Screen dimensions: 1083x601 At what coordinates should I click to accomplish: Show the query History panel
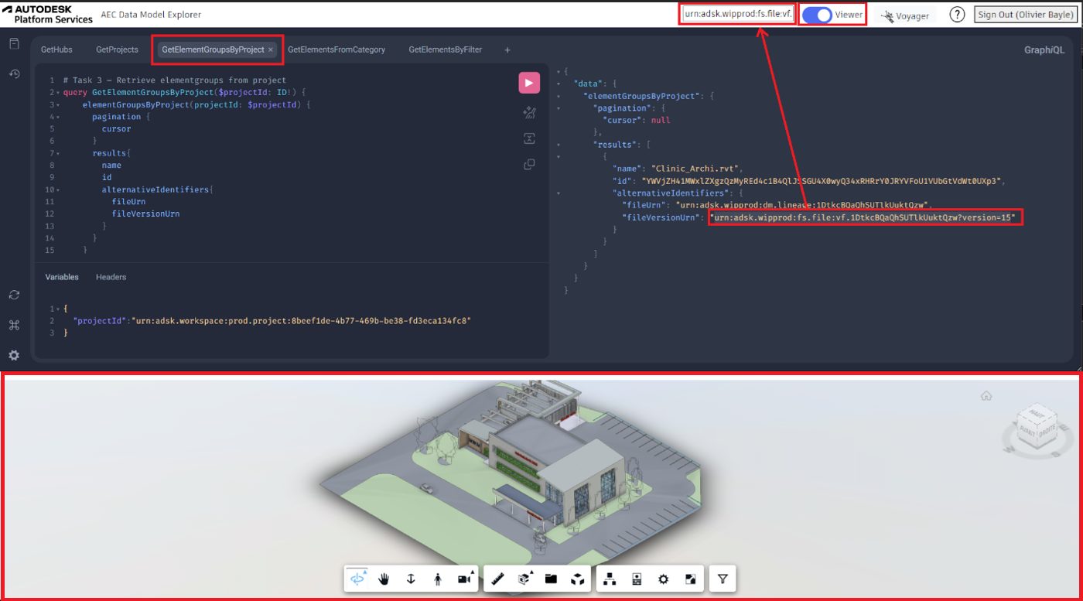click(14, 73)
